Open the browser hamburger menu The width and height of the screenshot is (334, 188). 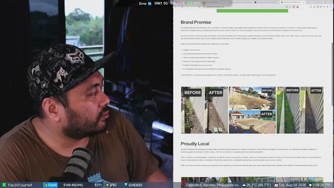click(331, 7)
